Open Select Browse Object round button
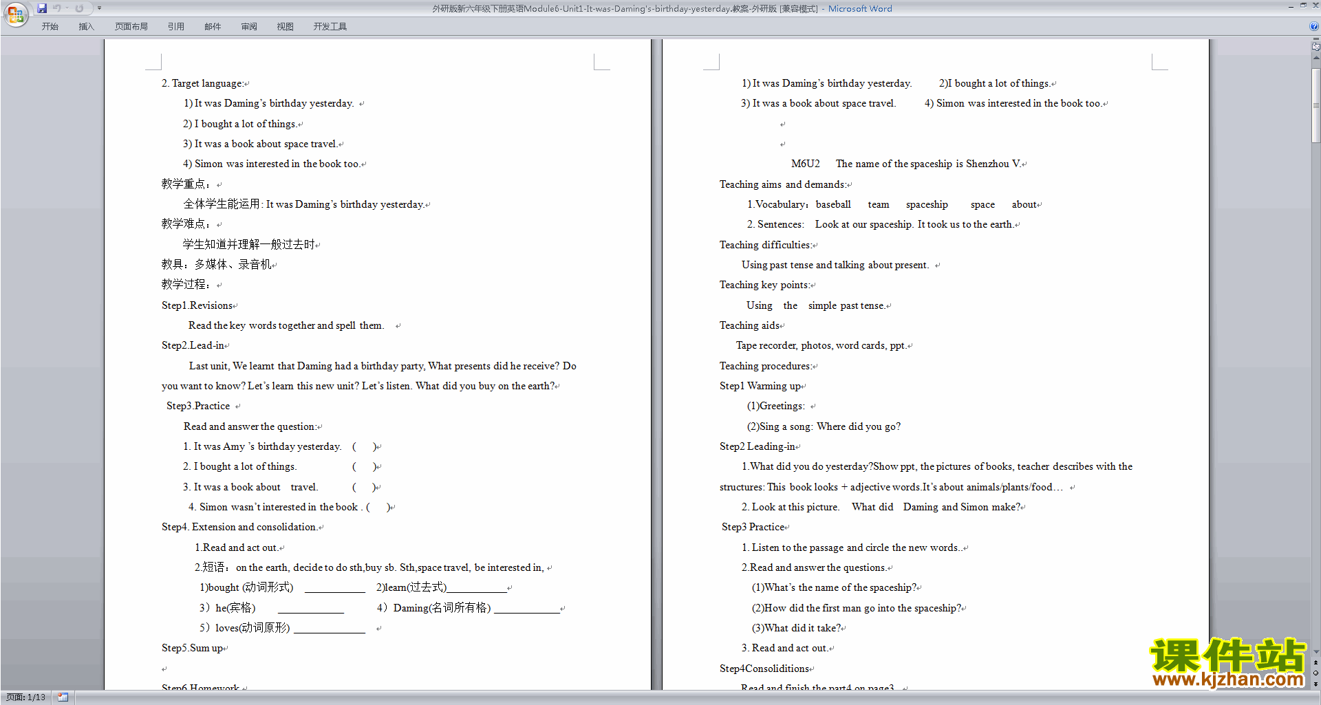Viewport: 1321px width, 705px height. tap(1315, 673)
